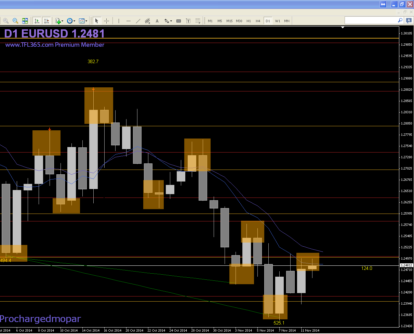Toggle Auto Scroll to latest bar
Image resolution: width=414 pixels, height=334 pixels.
pos(37,21)
